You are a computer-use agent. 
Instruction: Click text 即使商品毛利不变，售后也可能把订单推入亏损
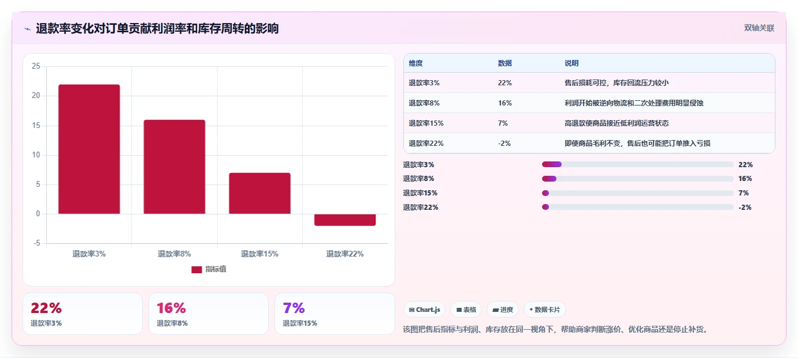(637, 144)
